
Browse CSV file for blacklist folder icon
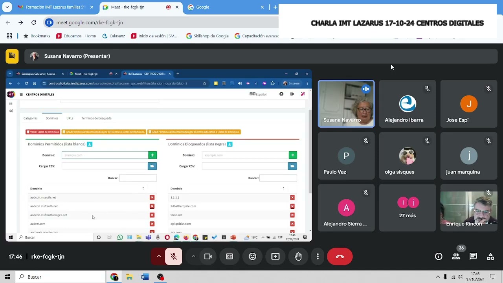[293, 166]
